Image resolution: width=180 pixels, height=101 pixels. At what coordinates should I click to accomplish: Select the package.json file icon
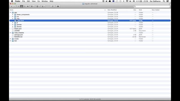tap(13, 35)
